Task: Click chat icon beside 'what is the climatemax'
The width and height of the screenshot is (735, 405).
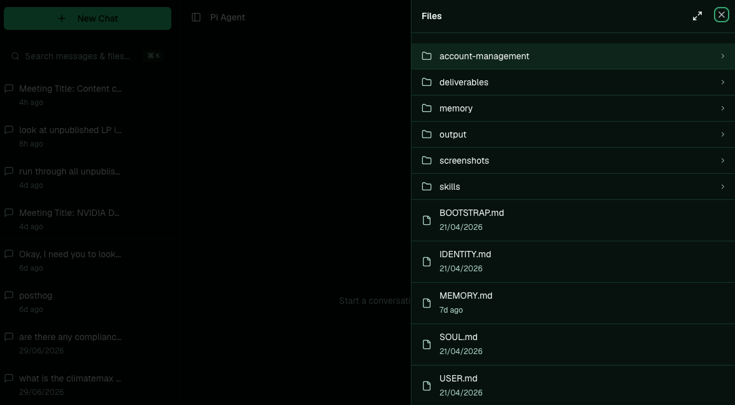Action: point(8,378)
